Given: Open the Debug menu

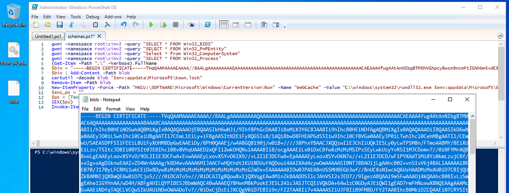Looking at the screenshot, I should [x=93, y=17].
